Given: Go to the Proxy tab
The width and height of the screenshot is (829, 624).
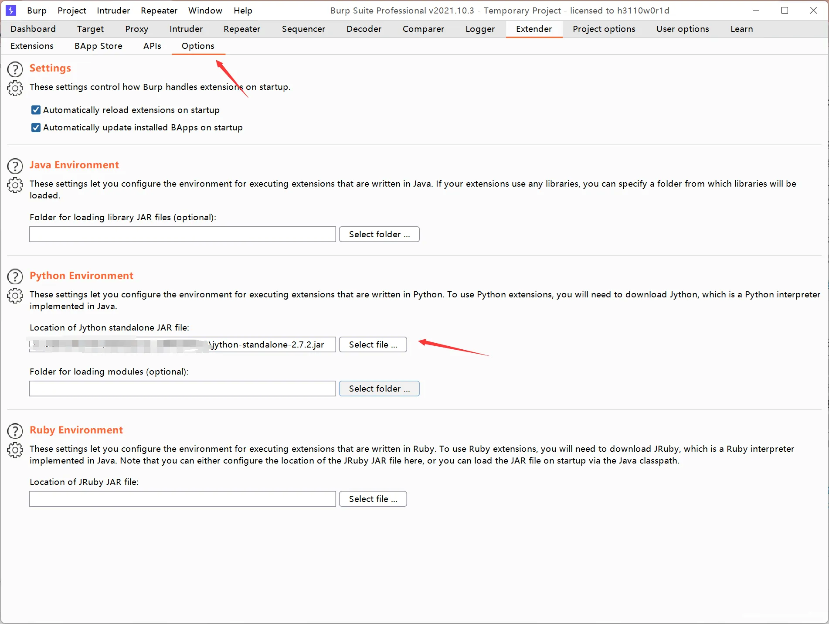Looking at the screenshot, I should coord(136,29).
